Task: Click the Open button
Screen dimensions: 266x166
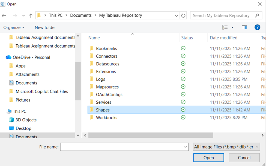Action: tap(208, 158)
